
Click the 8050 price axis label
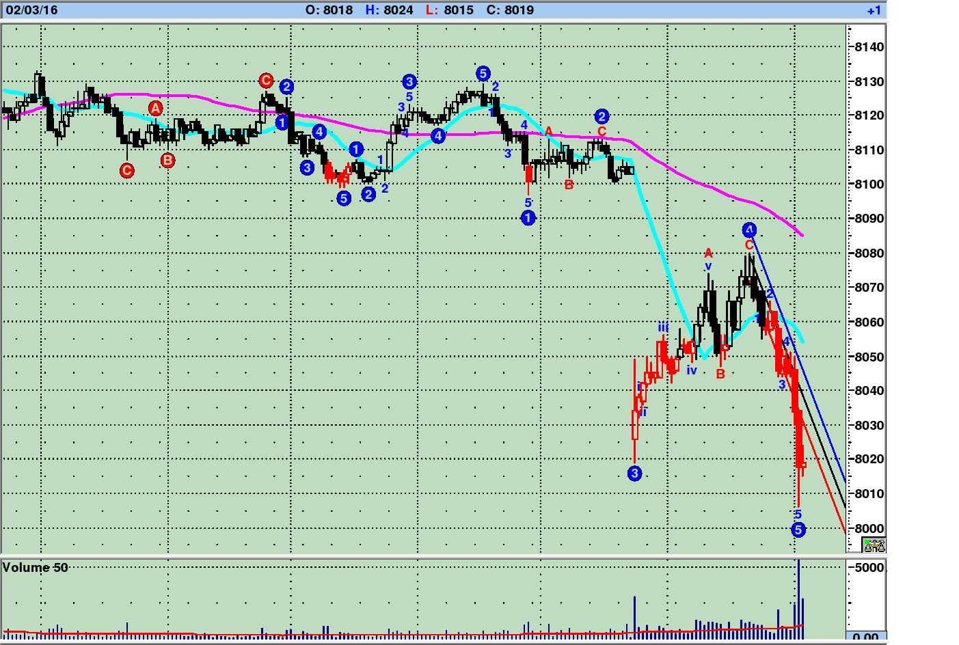869,357
